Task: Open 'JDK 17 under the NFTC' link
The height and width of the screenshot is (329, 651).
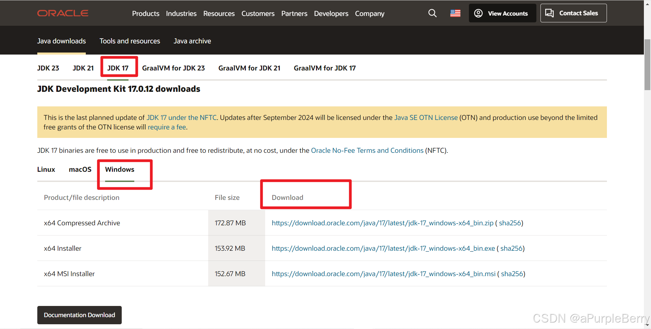Action: tap(181, 118)
